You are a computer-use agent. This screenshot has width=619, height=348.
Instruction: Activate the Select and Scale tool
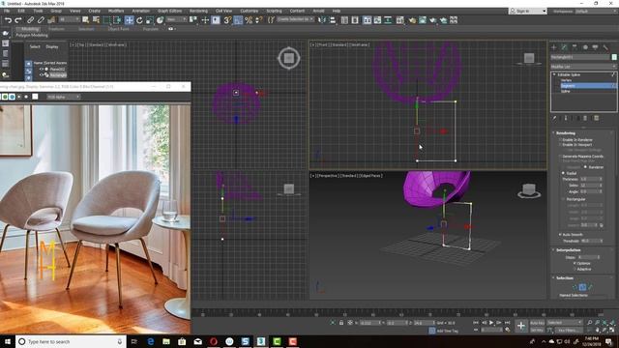pos(150,20)
